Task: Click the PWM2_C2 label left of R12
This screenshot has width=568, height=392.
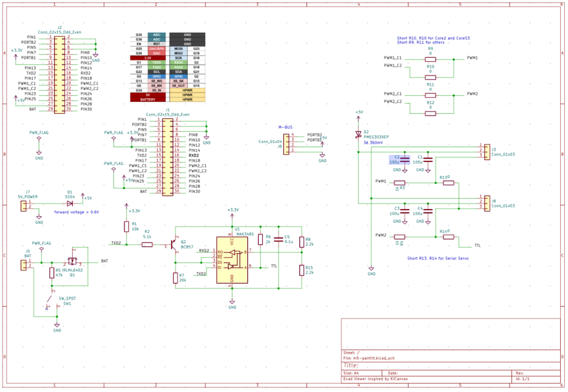Action: point(393,102)
